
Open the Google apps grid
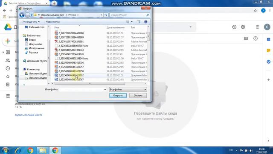click(258, 27)
